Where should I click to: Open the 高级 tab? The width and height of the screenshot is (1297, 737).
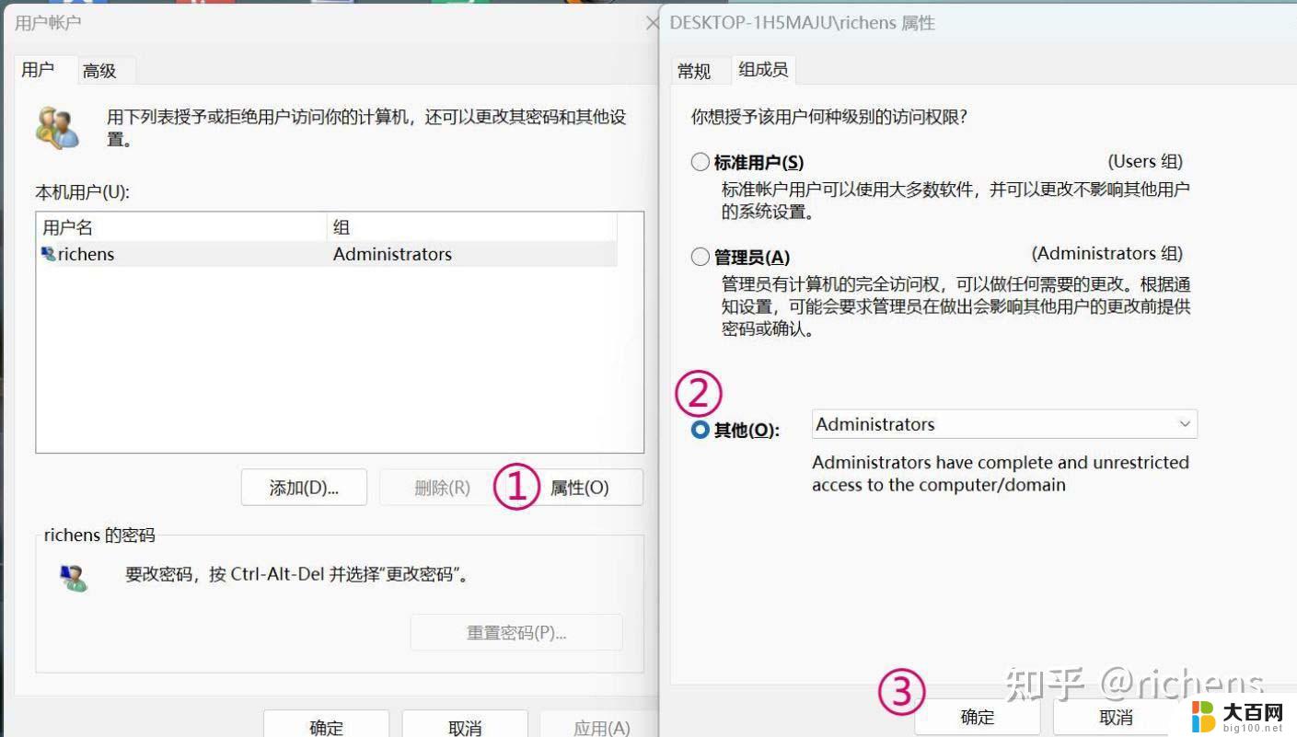[99, 71]
